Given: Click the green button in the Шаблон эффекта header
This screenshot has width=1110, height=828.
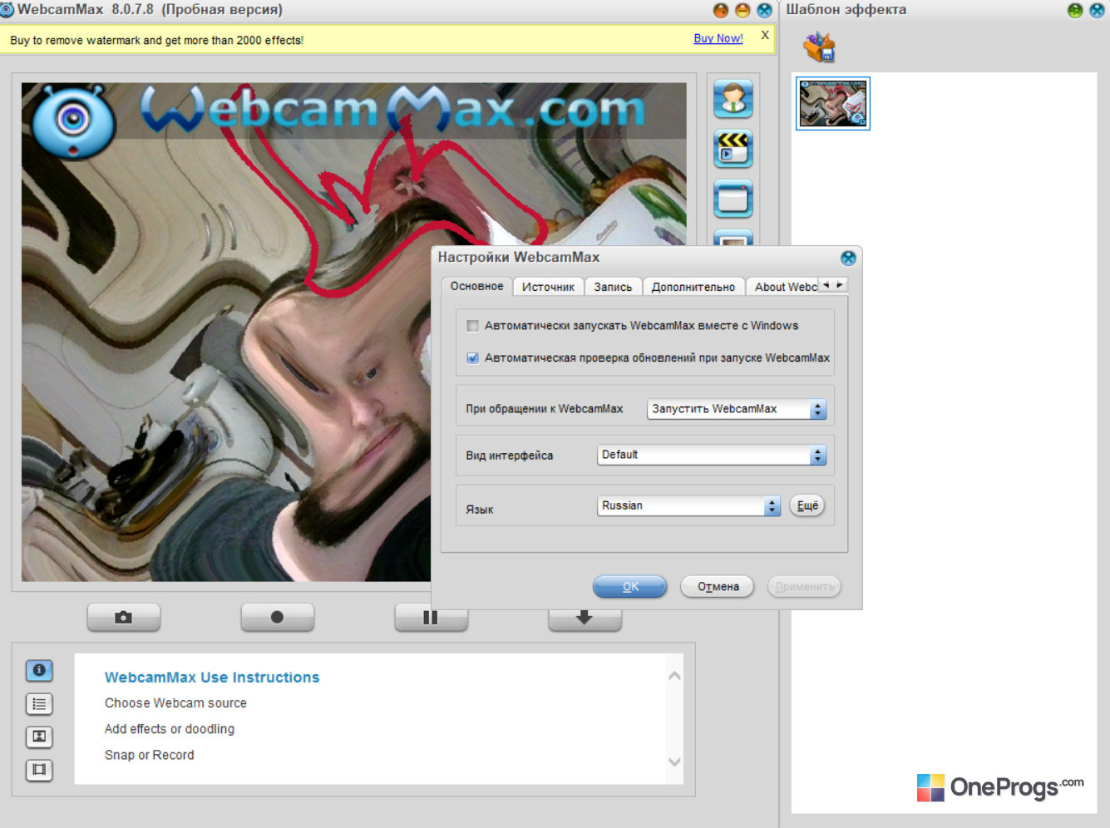Looking at the screenshot, I should click(1075, 10).
